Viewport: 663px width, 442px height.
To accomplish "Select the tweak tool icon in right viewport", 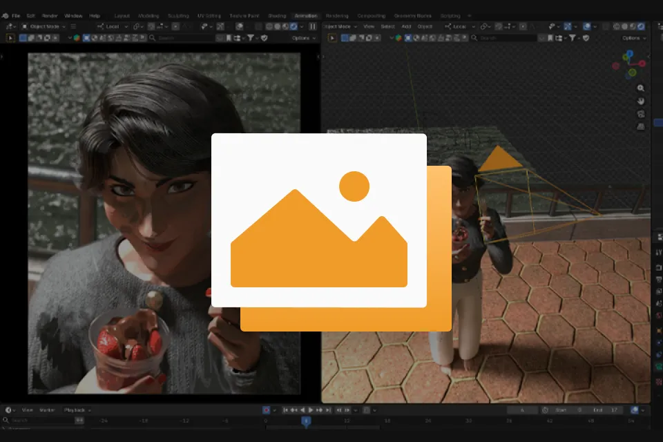I will tap(332, 38).
